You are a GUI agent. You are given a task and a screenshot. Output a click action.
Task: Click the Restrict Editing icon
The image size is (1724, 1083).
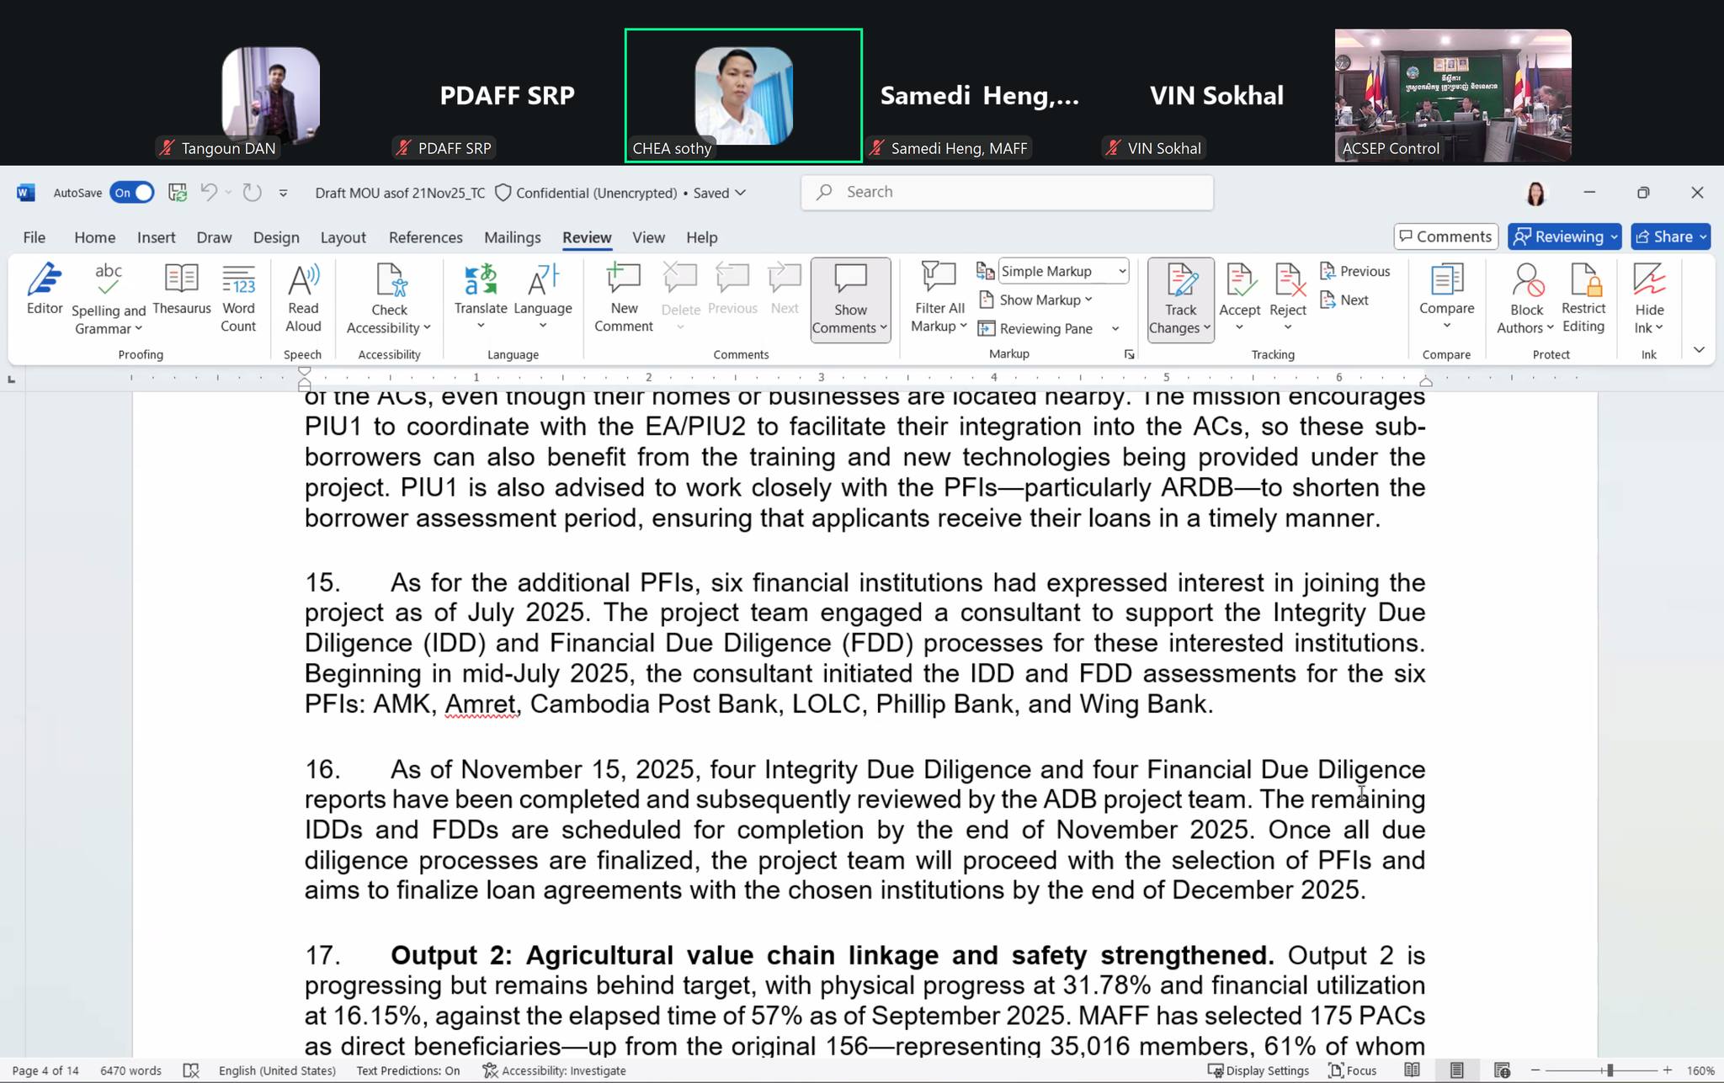[1583, 296]
